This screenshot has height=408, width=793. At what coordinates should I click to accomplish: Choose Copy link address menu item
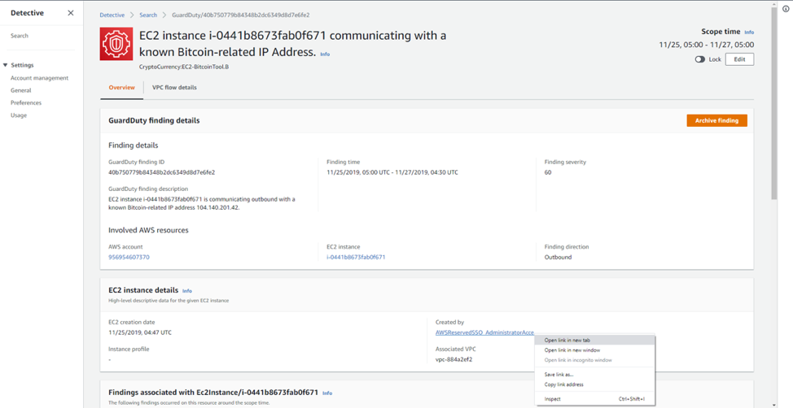[x=594, y=384]
